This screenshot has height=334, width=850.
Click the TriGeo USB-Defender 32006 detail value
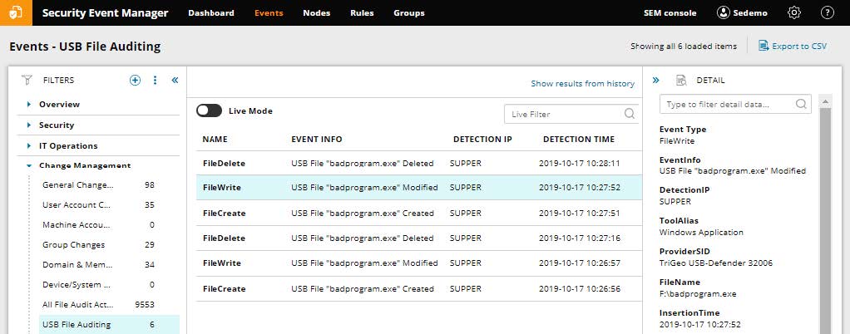[x=715, y=263]
